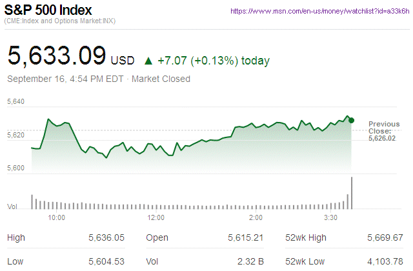The image size is (413, 271).
Task: Click the Previous Close 5,626.02 label
Action: pyautogui.click(x=384, y=130)
